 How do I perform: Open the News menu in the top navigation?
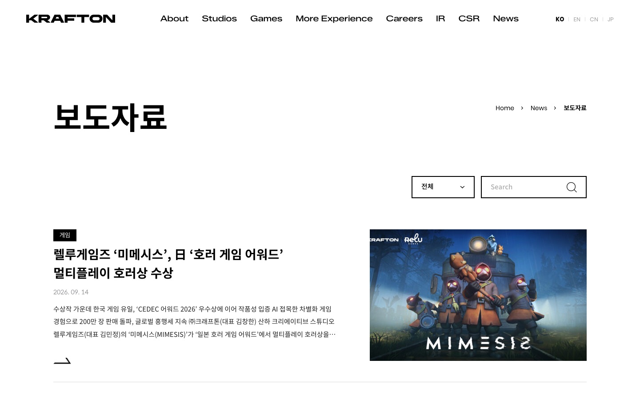[x=506, y=19]
